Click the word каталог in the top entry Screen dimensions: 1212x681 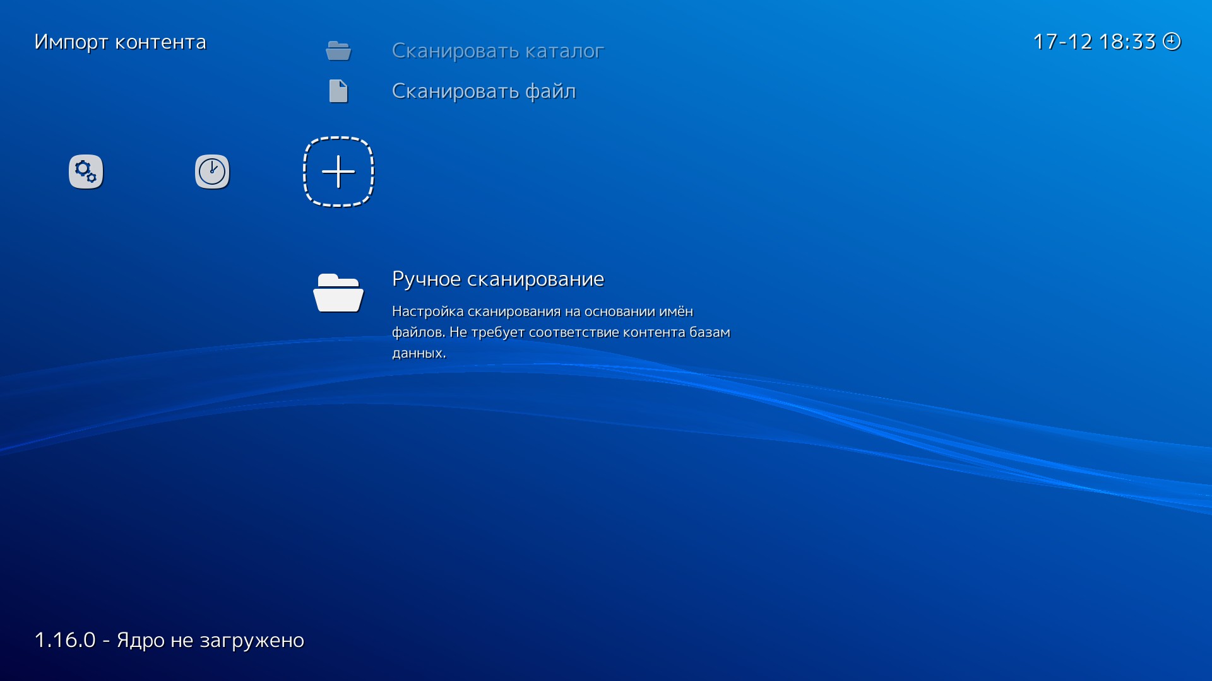pyautogui.click(x=564, y=50)
